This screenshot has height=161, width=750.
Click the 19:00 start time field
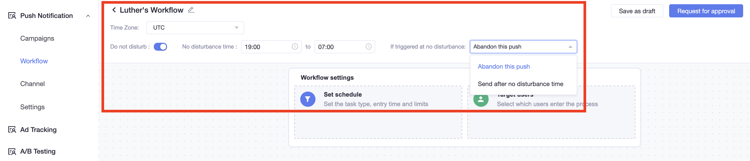[271, 46]
